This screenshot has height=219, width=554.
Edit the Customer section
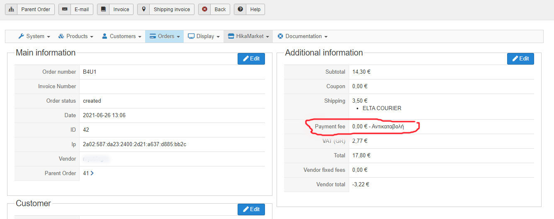[x=251, y=209]
